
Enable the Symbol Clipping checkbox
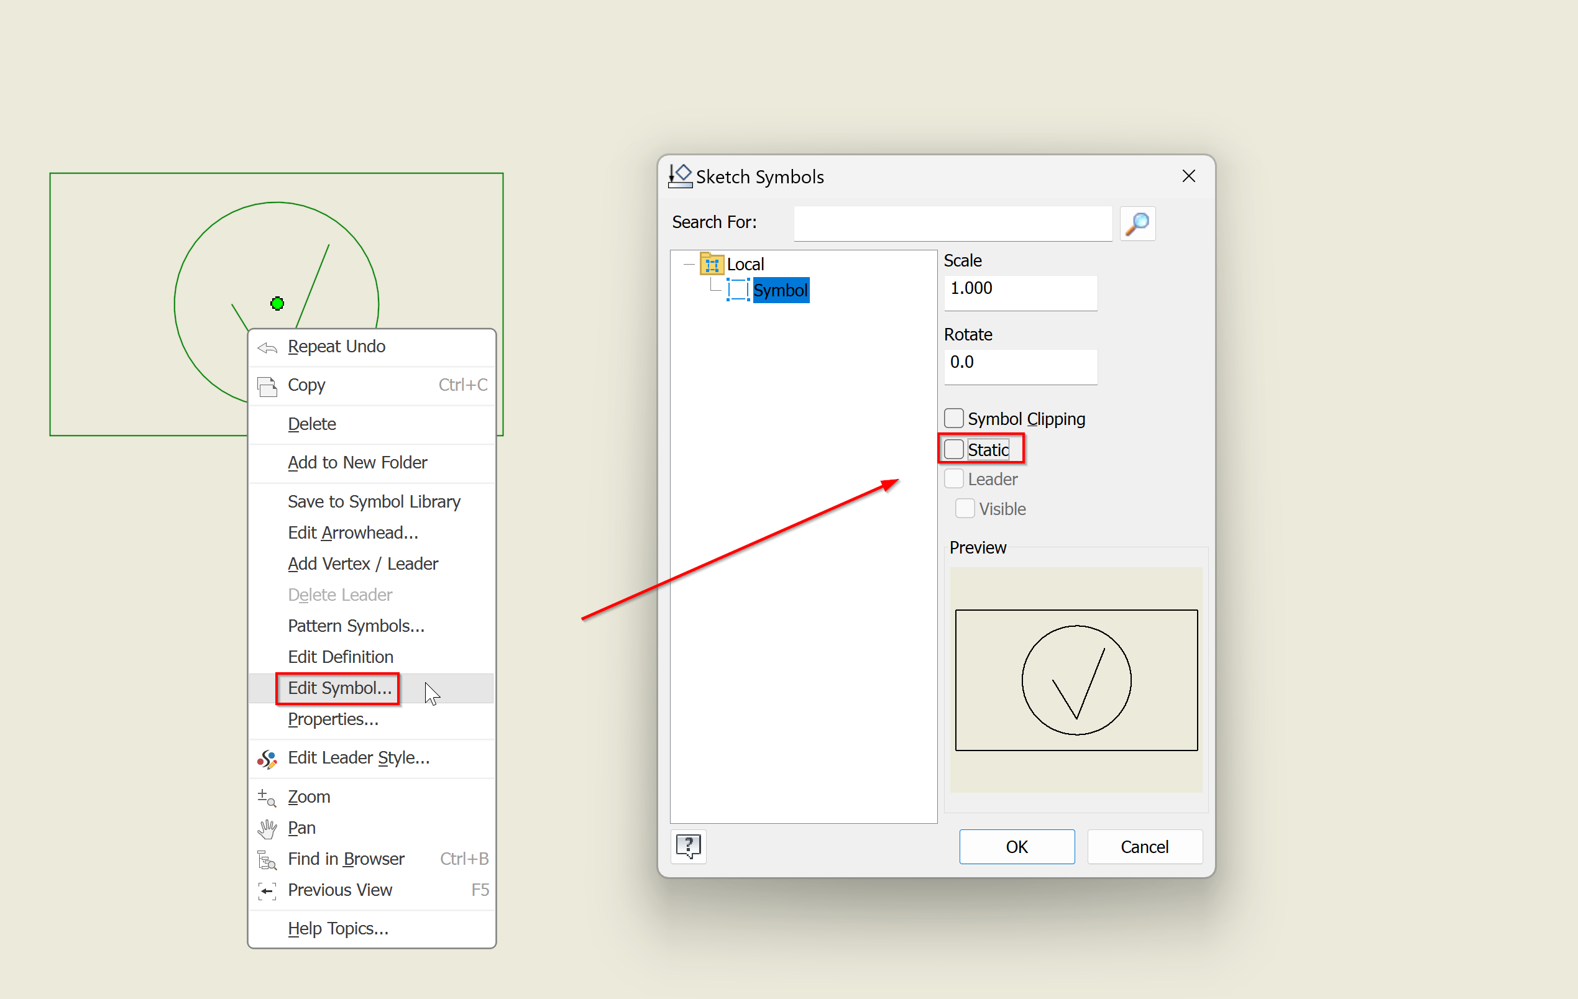point(953,418)
